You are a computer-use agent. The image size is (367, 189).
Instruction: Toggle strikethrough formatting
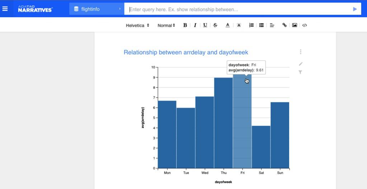click(x=215, y=25)
